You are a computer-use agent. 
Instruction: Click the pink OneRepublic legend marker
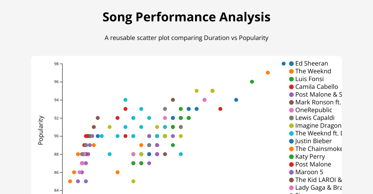pyautogui.click(x=291, y=110)
